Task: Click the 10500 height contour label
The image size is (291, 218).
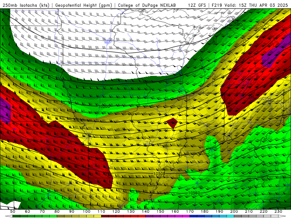Action: [159, 174]
